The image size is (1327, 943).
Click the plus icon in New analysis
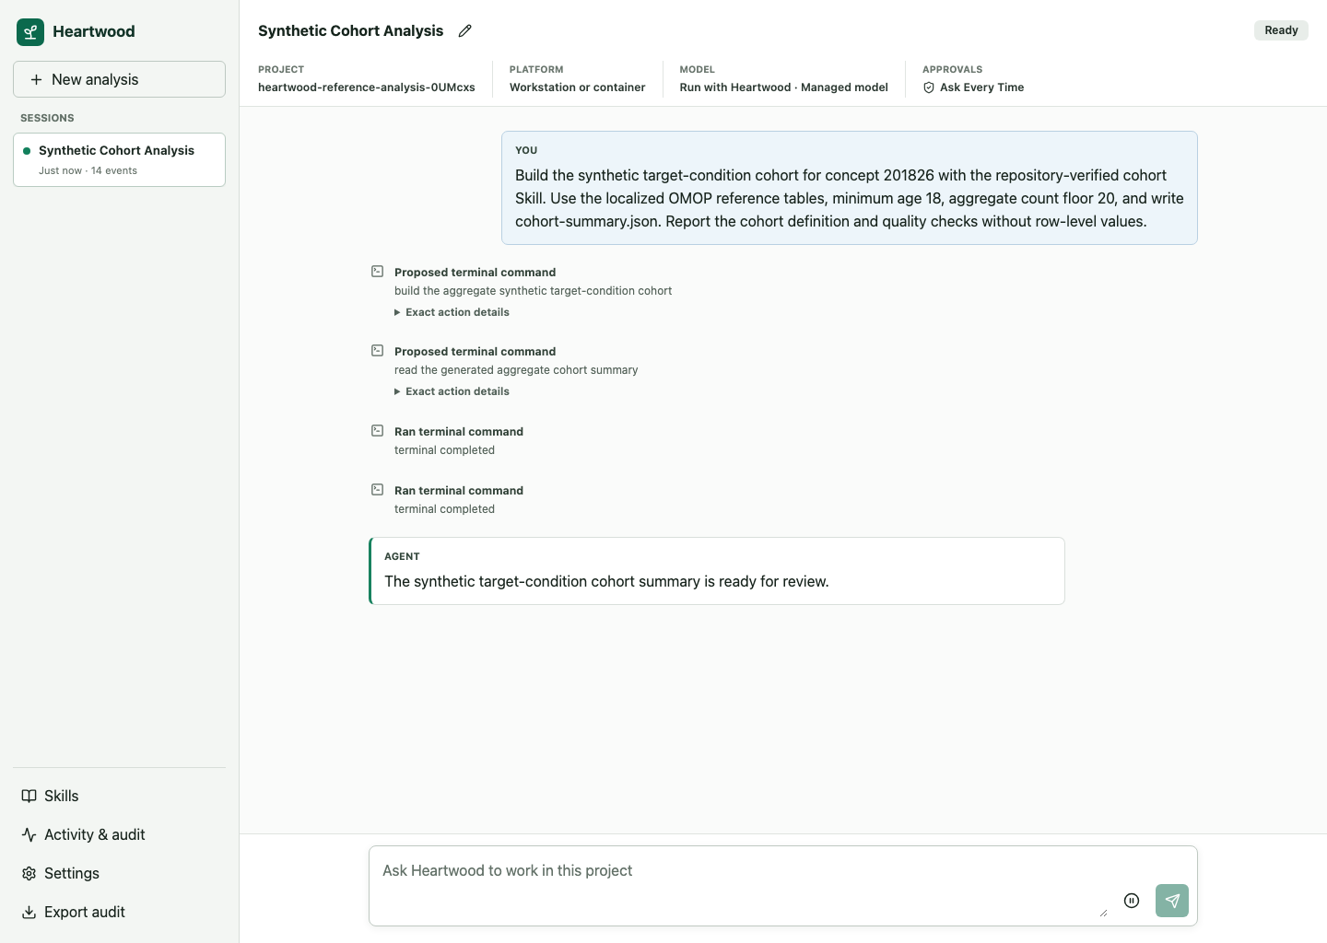coord(37,79)
